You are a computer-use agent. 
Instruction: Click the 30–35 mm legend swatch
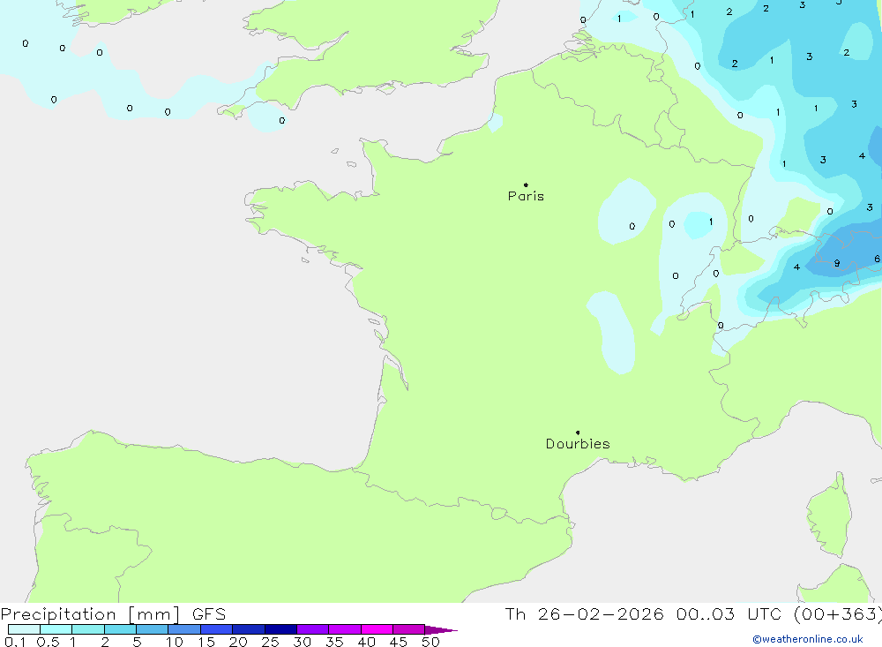(x=313, y=629)
